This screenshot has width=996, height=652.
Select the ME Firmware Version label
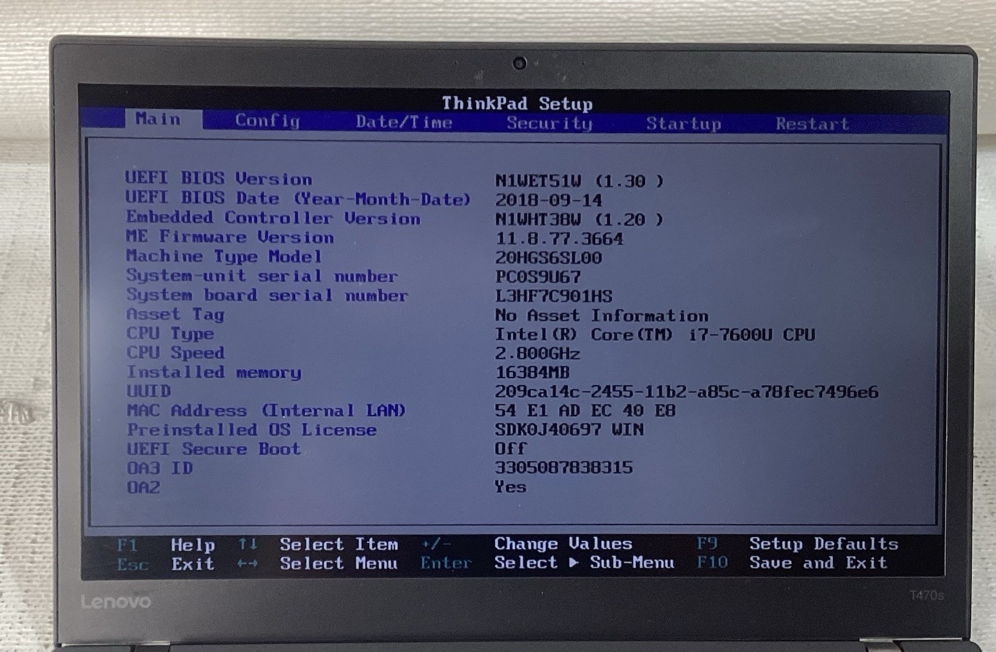[x=230, y=237]
